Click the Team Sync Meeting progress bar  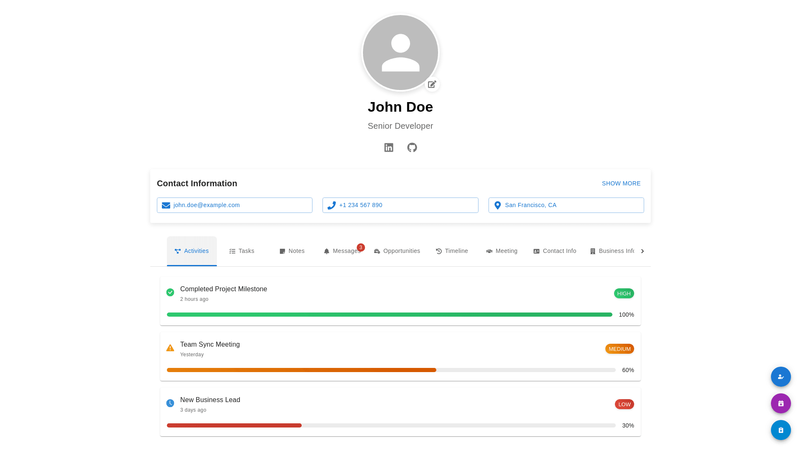[x=391, y=370]
